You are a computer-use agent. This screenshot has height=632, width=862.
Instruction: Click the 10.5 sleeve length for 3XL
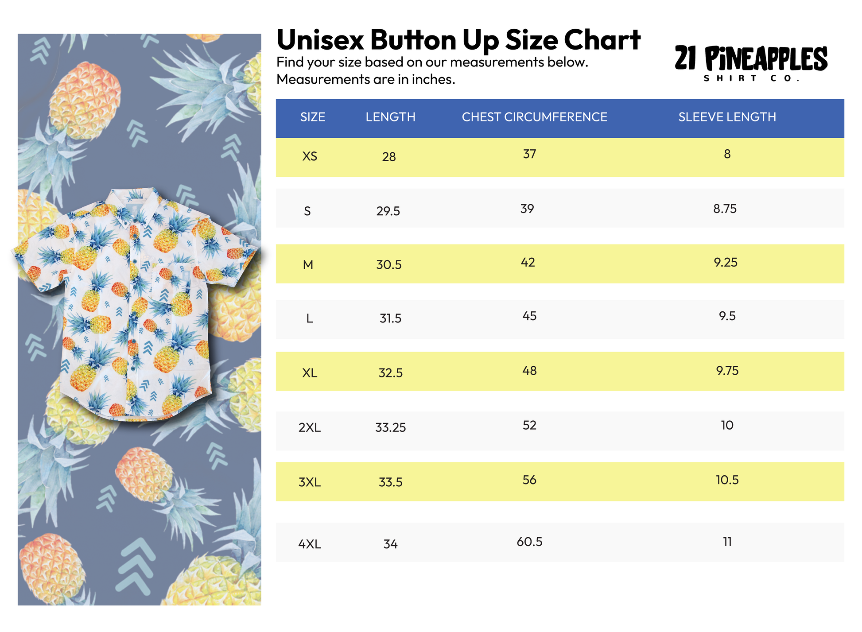point(727,480)
